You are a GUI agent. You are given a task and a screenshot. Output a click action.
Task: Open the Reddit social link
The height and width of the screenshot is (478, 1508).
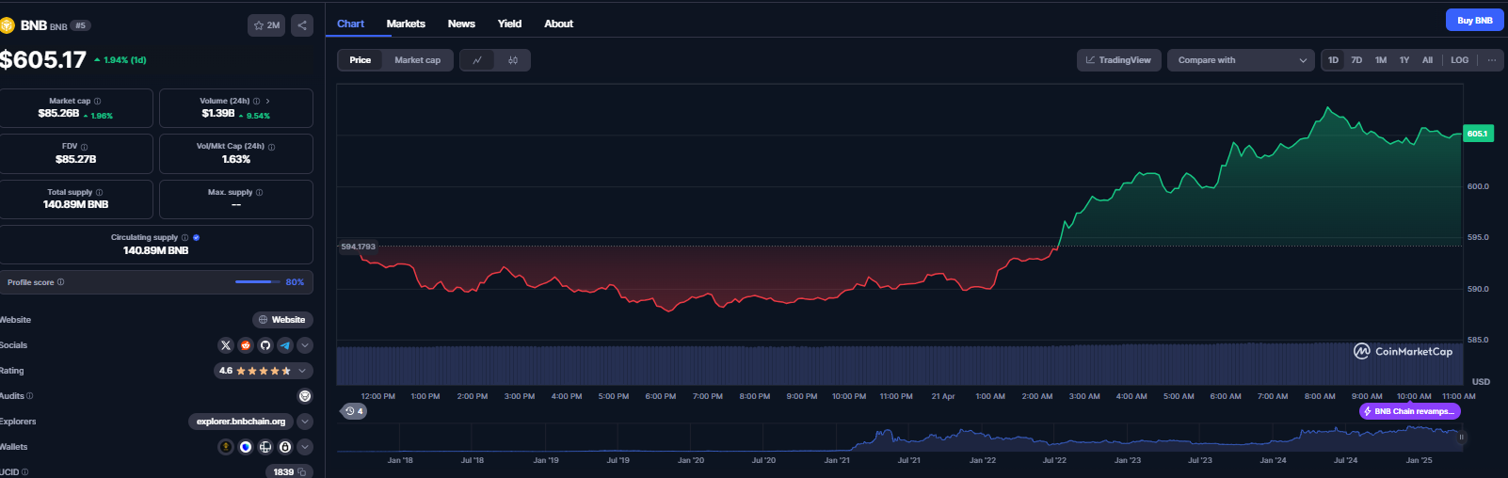[x=246, y=345]
